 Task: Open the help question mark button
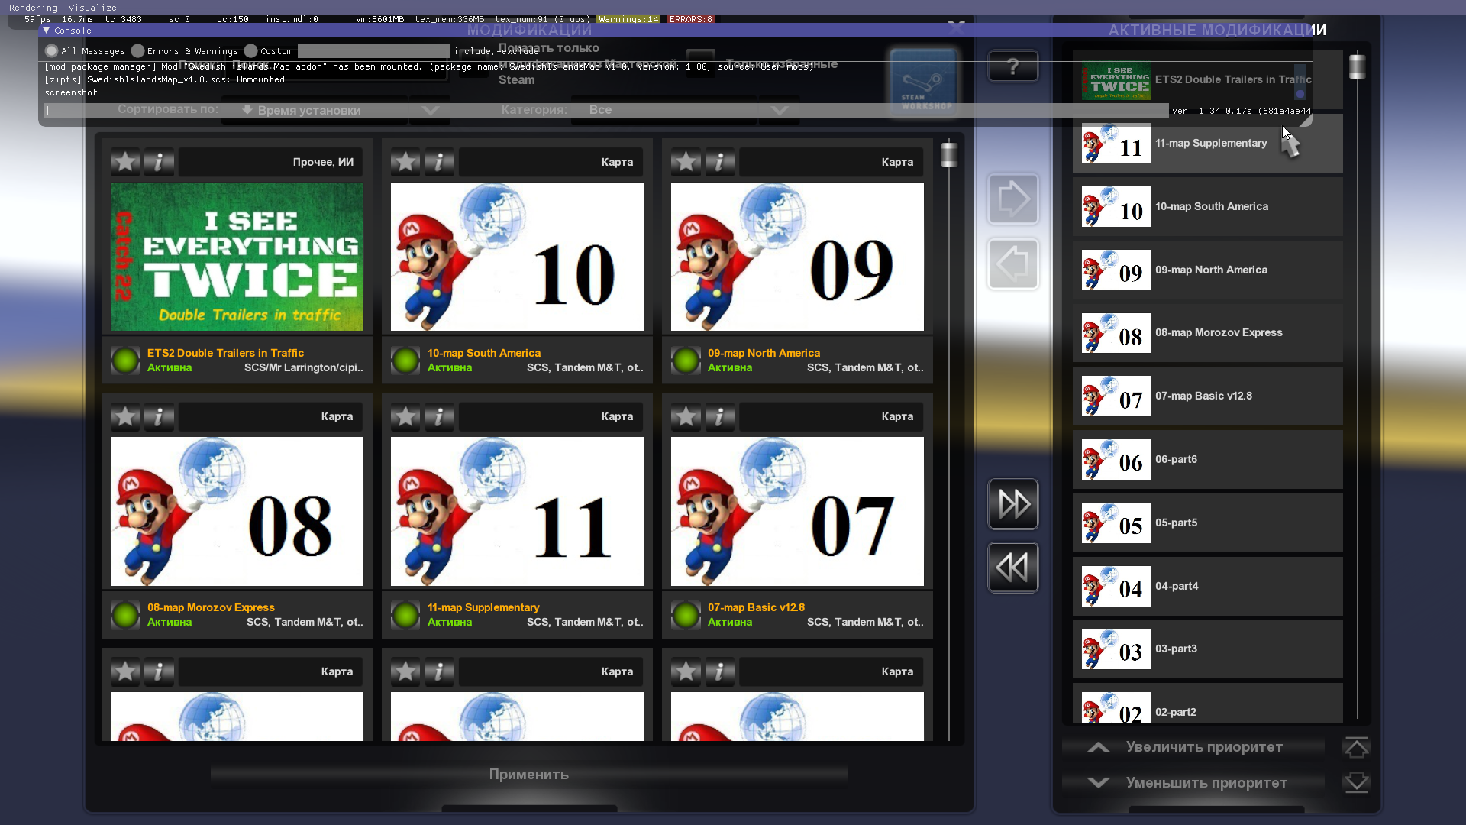[1013, 66]
